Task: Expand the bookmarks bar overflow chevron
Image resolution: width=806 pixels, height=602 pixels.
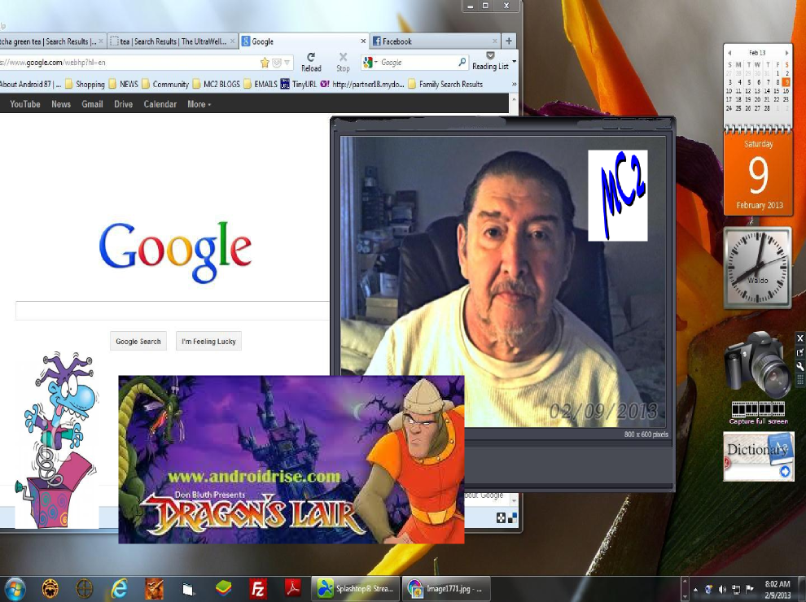Action: 514,85
